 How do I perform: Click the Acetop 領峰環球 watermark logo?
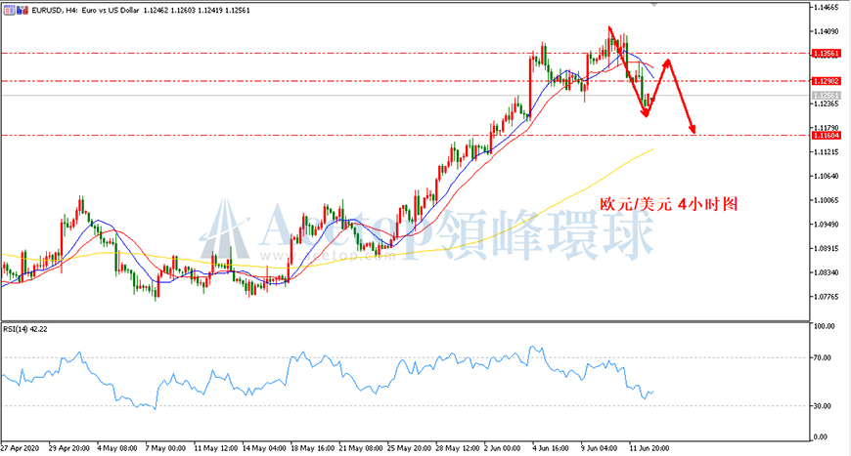click(x=426, y=231)
